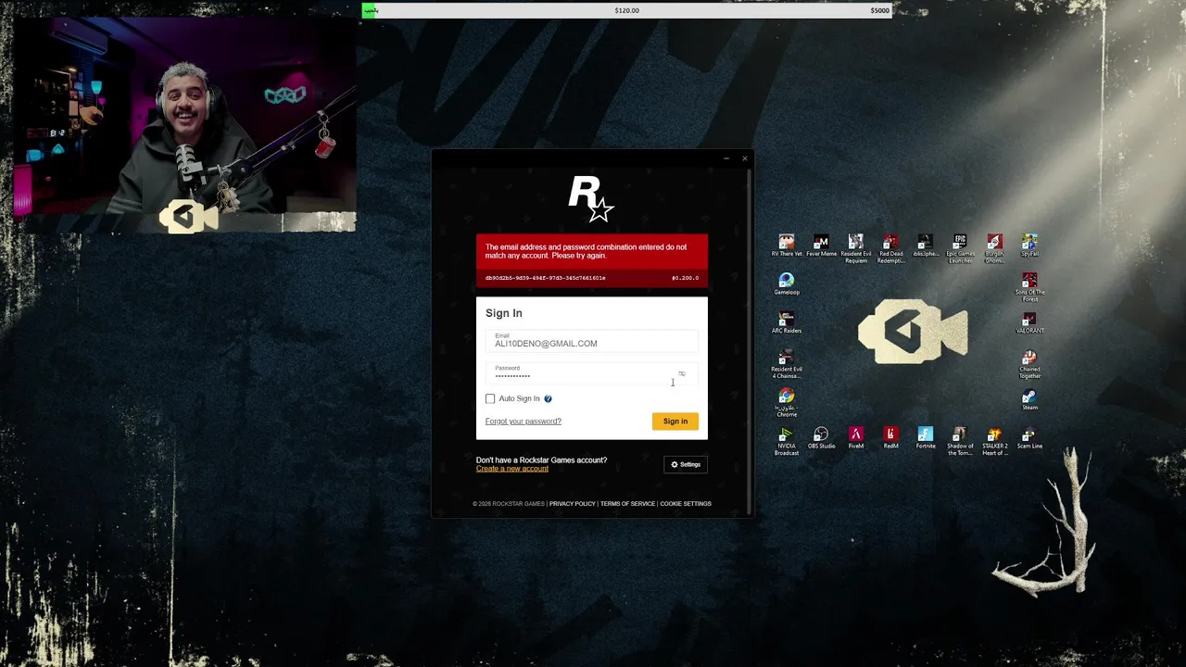The height and width of the screenshot is (667, 1186).
Task: Open the RV There Yet desktop shortcut
Action: 787,246
